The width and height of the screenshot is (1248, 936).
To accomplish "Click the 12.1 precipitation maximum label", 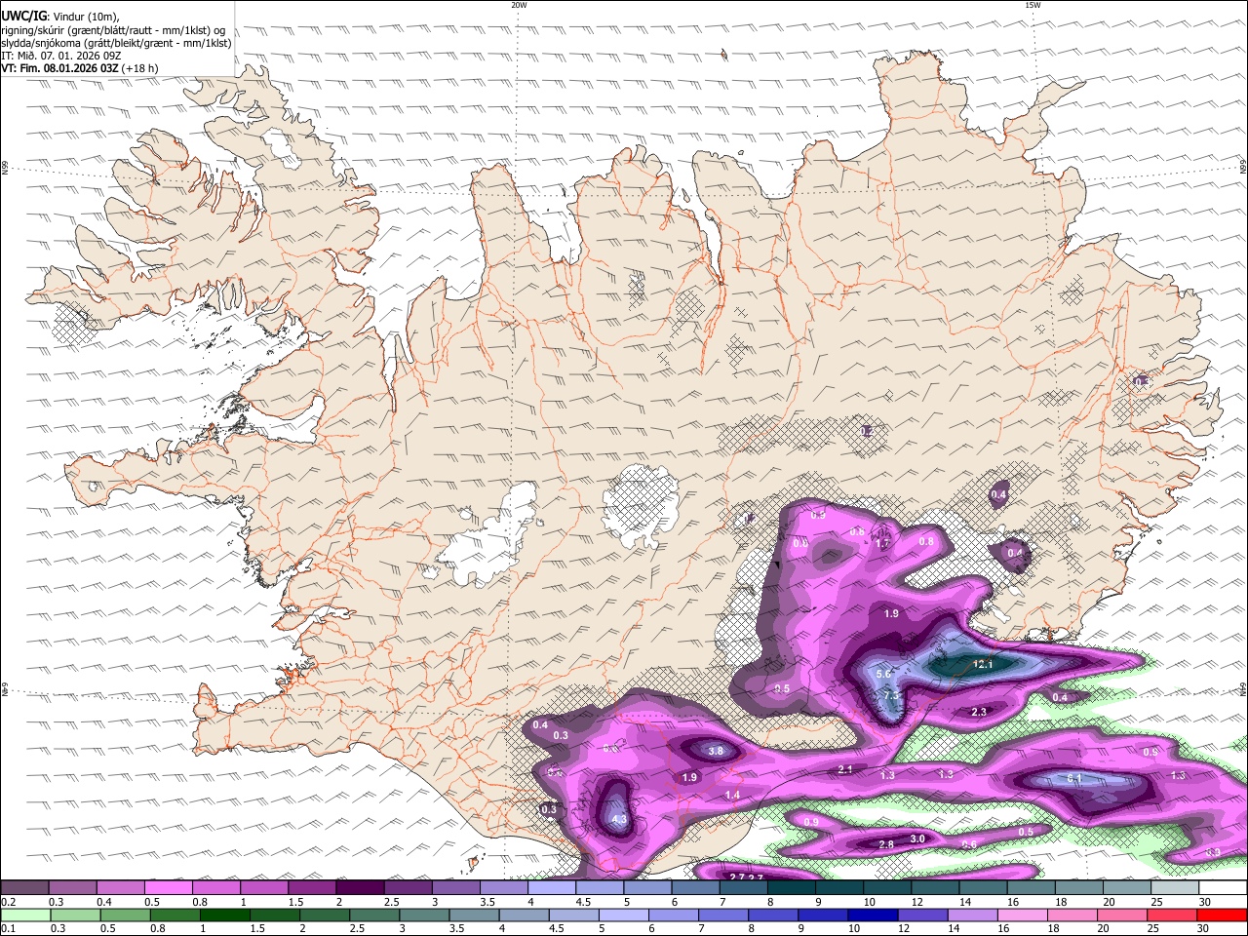I will coord(983,664).
